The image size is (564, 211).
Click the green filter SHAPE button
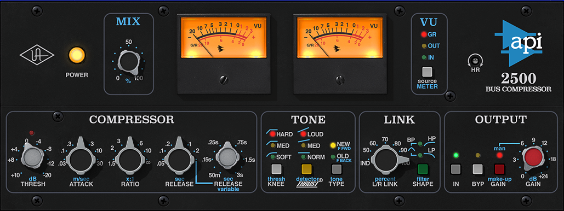click(x=423, y=169)
